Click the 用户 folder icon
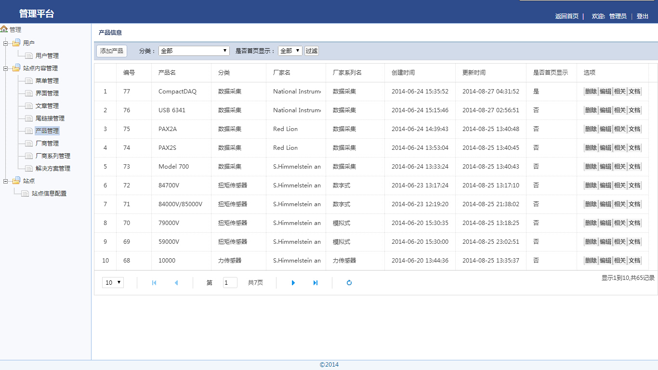Viewport: 658px width, 370px height. click(x=16, y=43)
